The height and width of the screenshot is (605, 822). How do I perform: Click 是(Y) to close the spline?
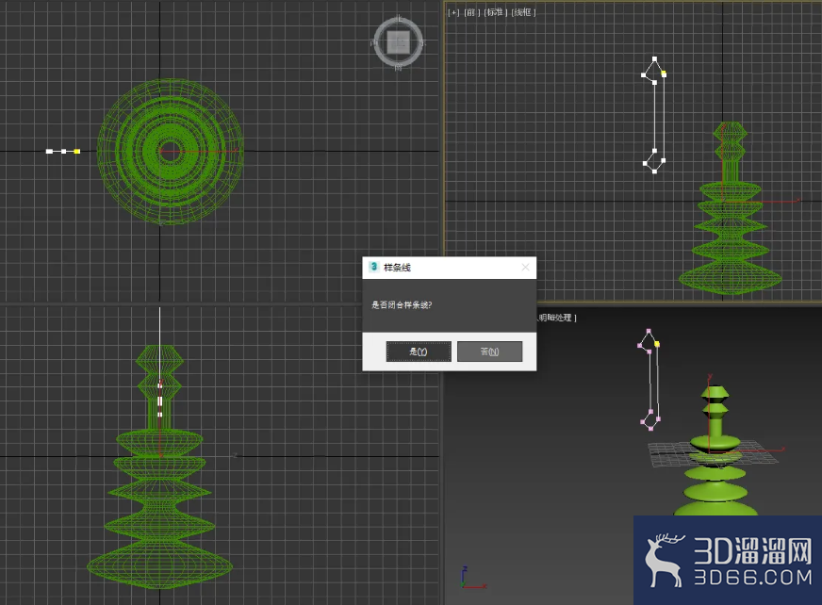coord(419,352)
